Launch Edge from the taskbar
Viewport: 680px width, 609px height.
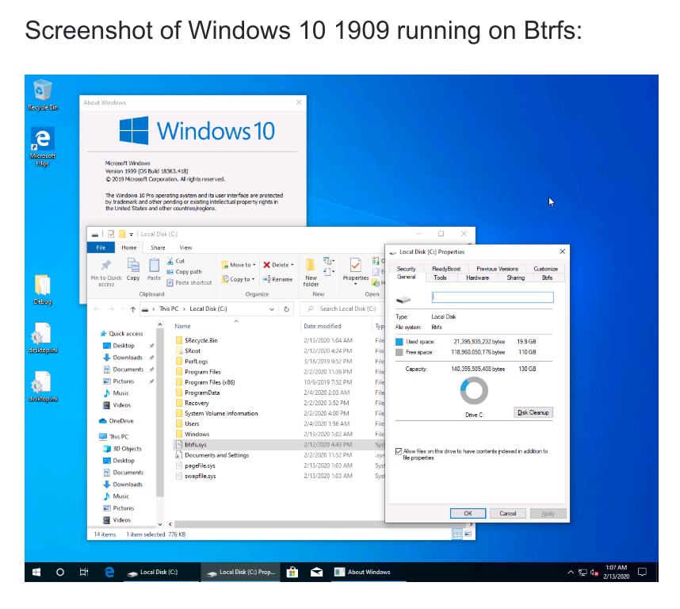tap(109, 573)
